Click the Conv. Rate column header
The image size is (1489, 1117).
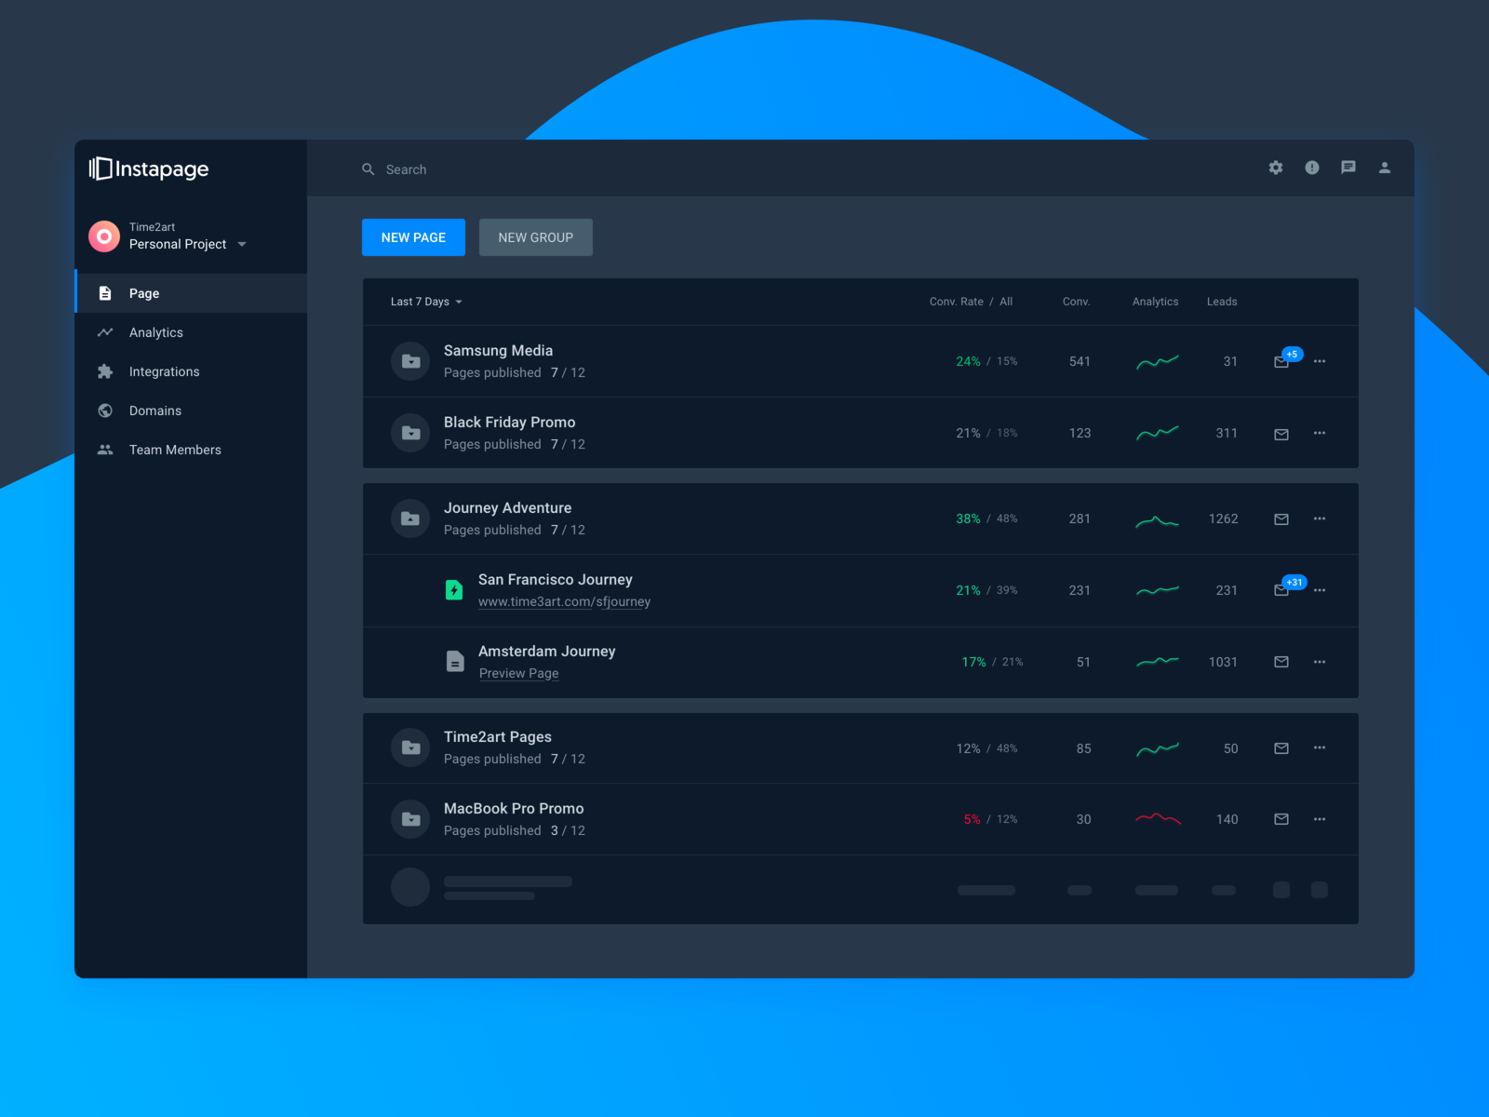956,302
